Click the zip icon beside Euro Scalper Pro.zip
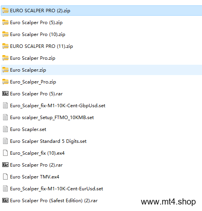Image resolution: width=202 pixels, height=211 pixels. click(5, 58)
